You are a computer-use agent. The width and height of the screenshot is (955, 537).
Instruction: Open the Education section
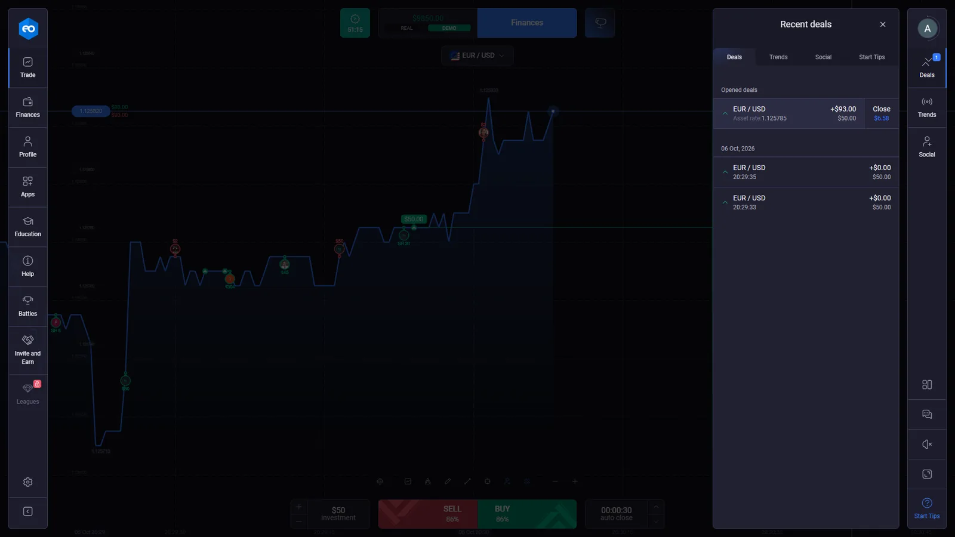[28, 227]
